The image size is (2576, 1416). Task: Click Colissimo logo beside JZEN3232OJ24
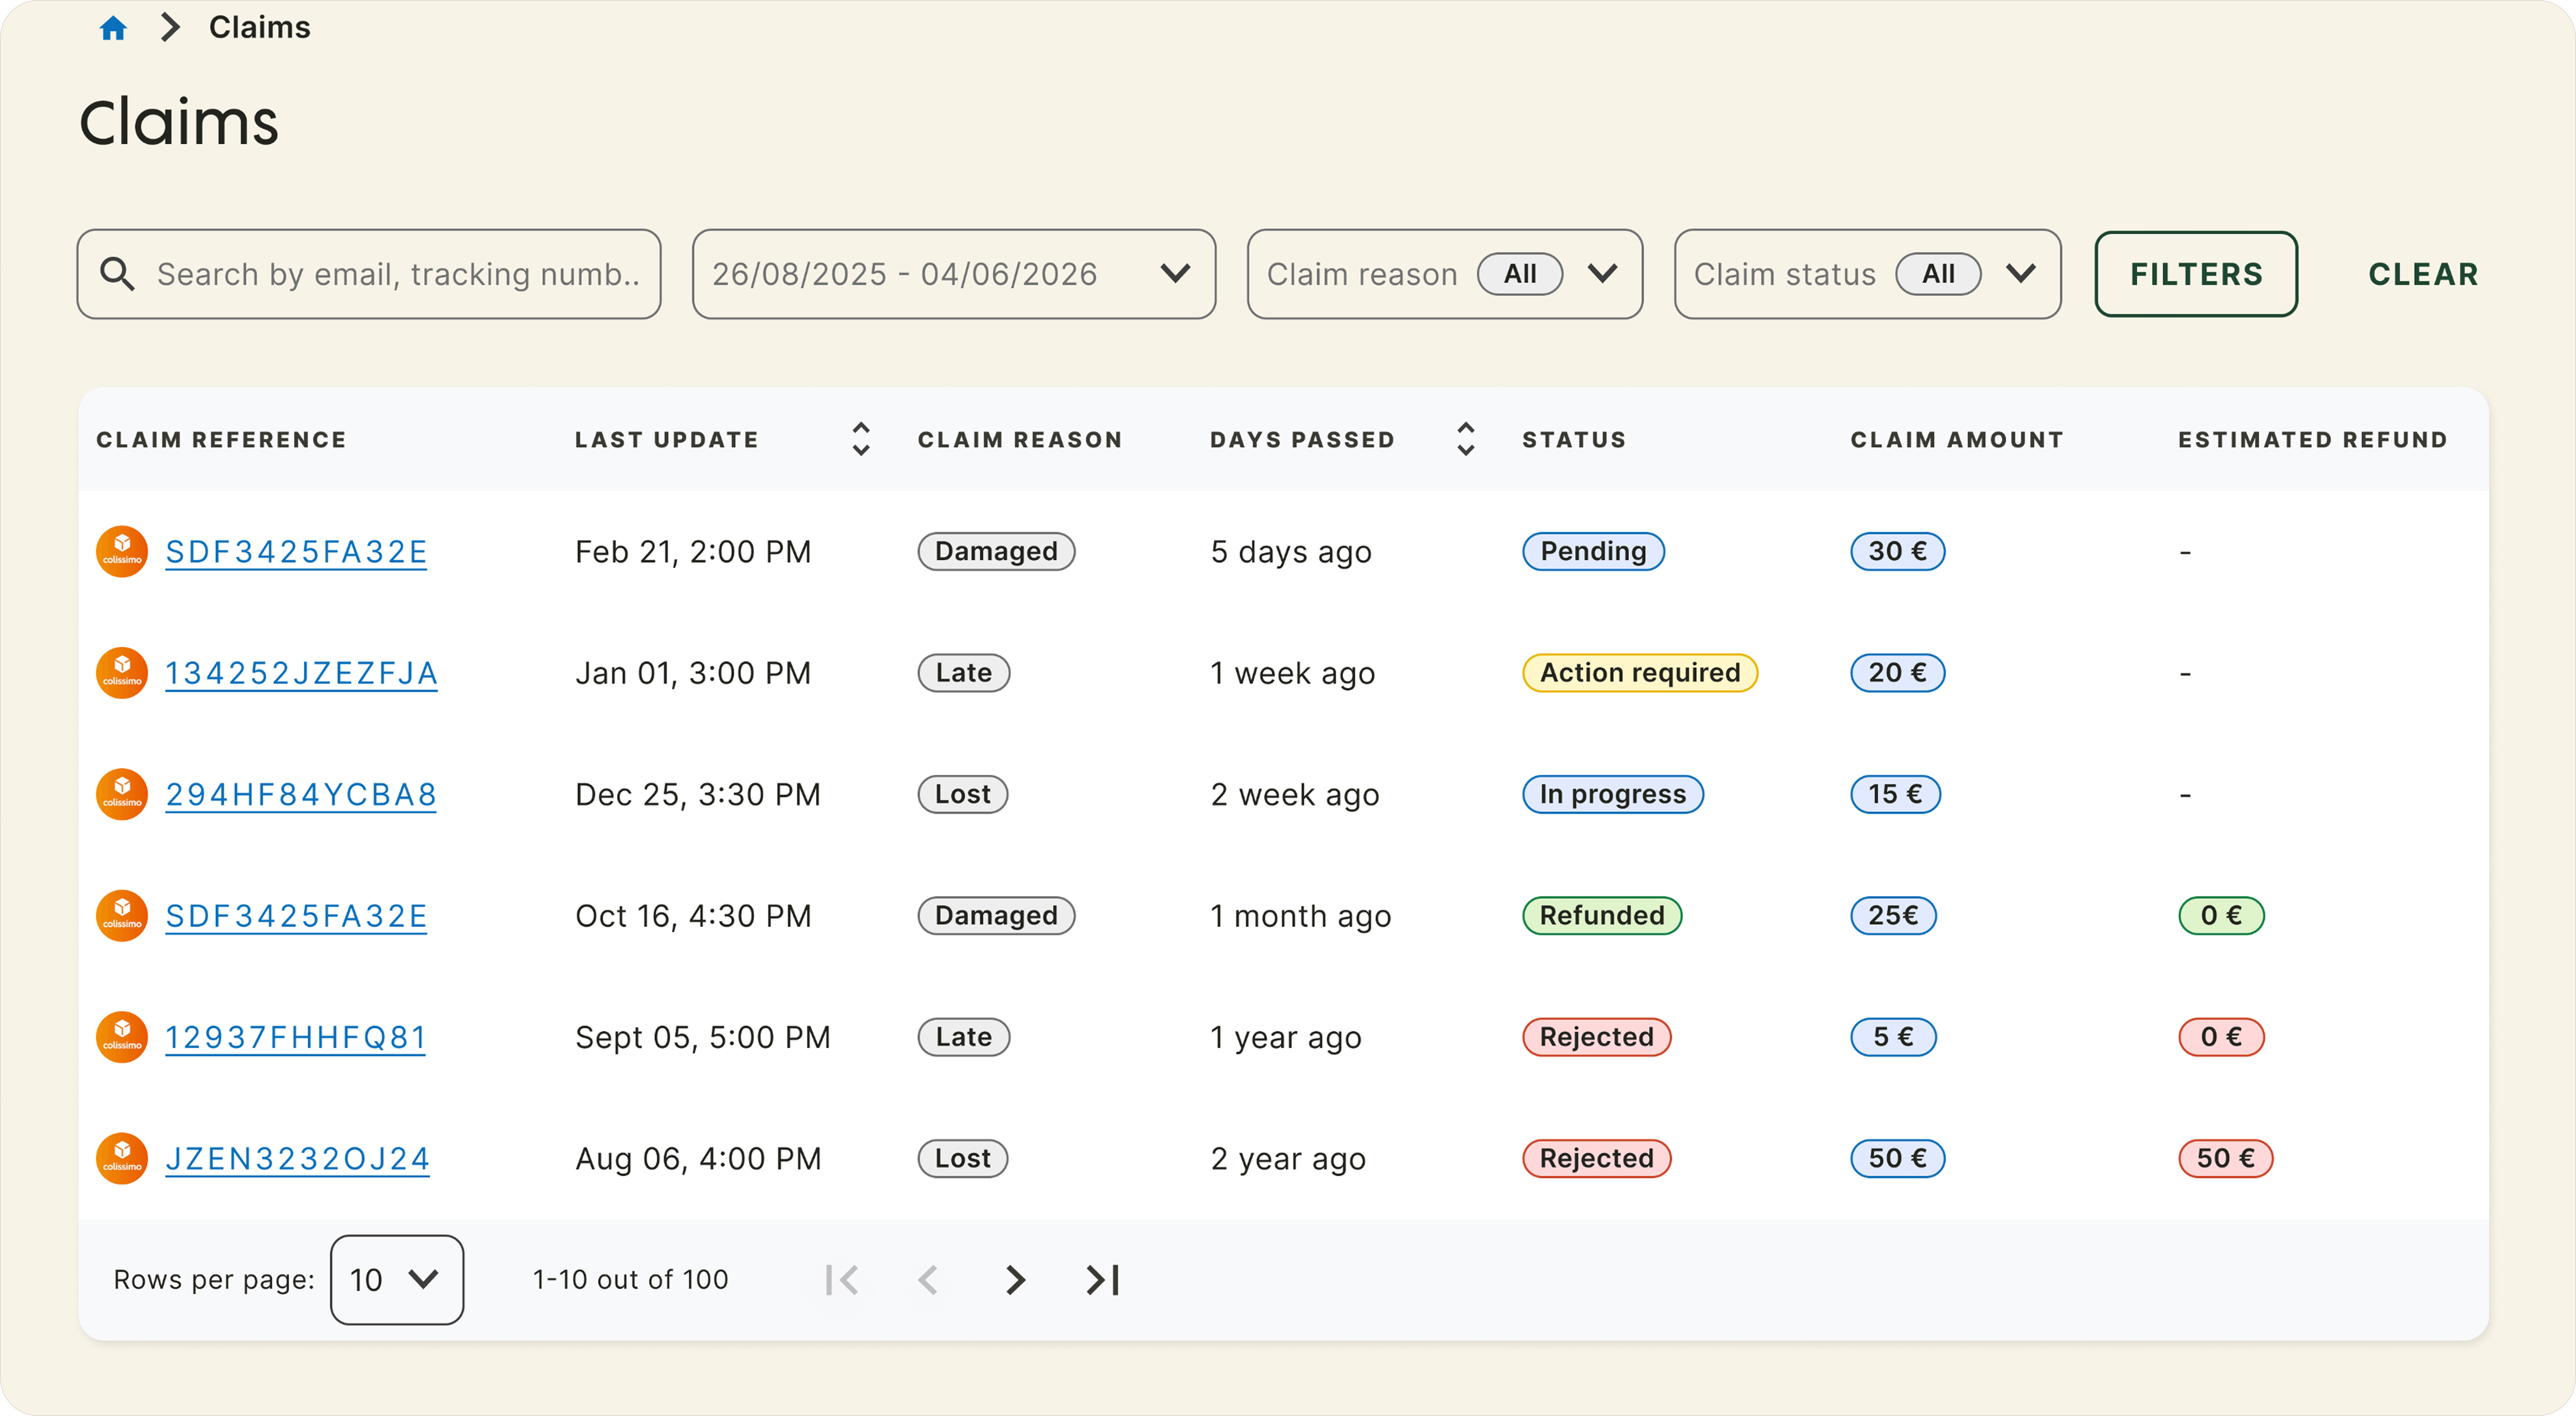[122, 1158]
